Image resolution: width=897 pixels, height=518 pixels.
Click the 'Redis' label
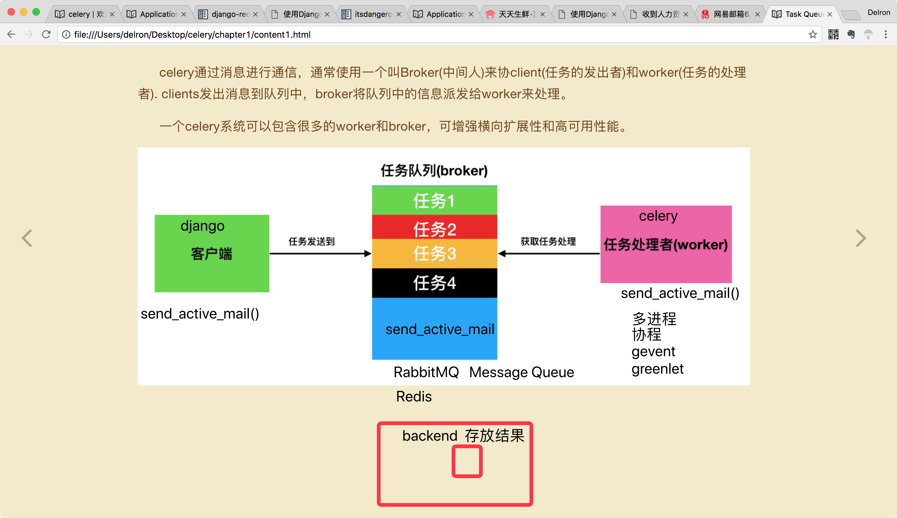414,396
